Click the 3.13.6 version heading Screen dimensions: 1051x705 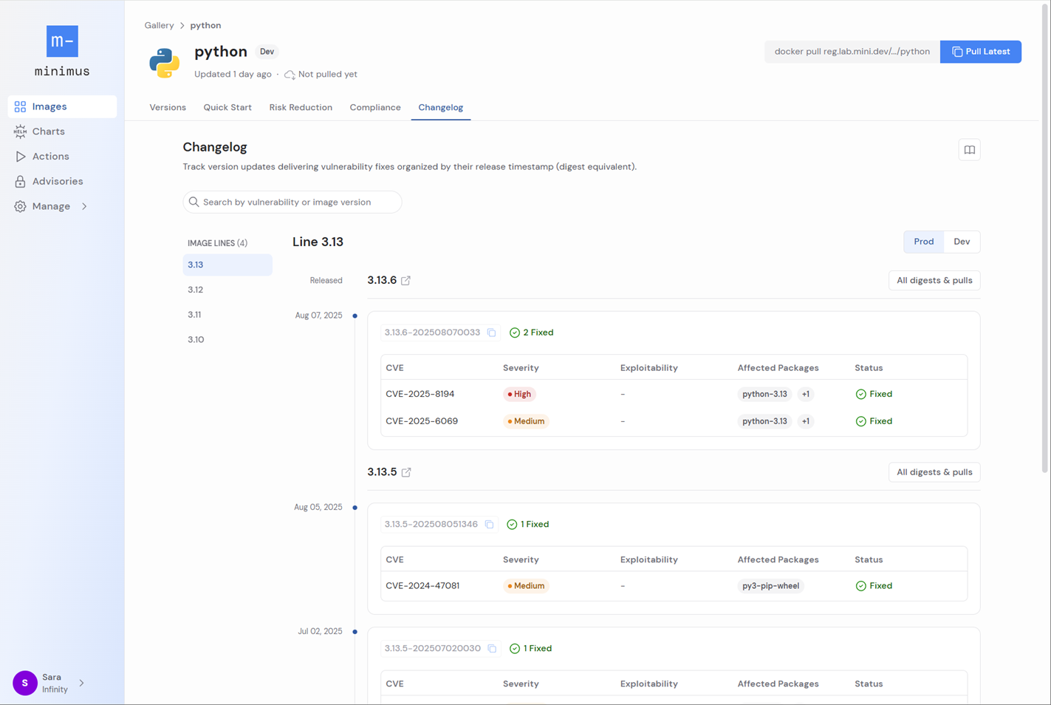coord(382,280)
